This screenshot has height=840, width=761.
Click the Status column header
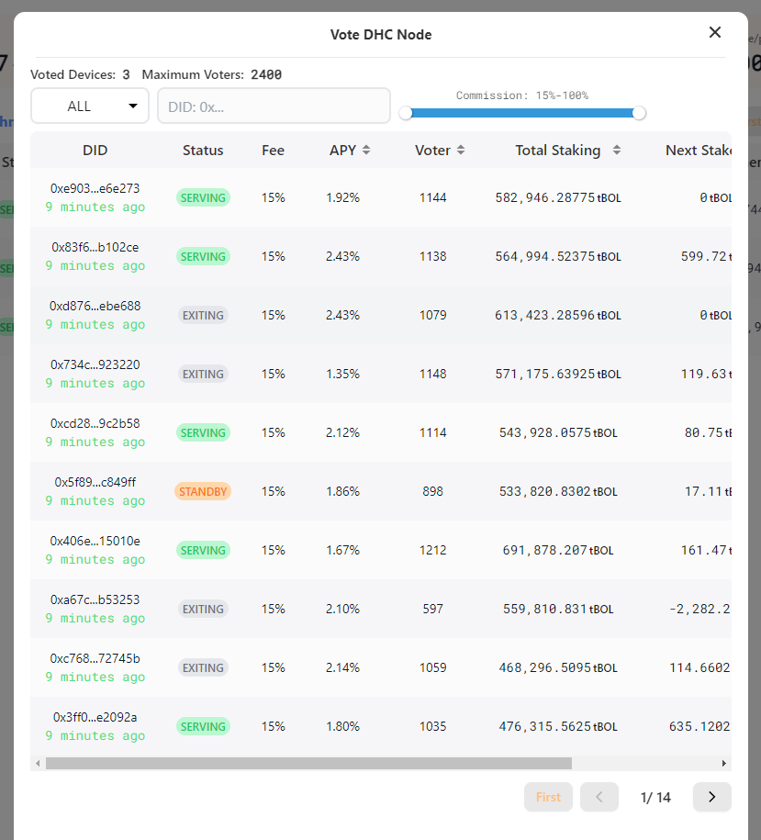203,150
